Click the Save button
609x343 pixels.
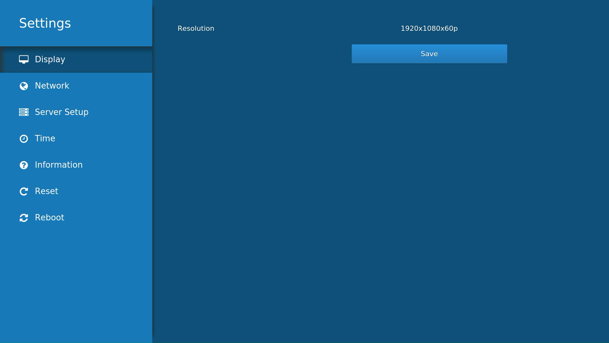click(x=429, y=54)
